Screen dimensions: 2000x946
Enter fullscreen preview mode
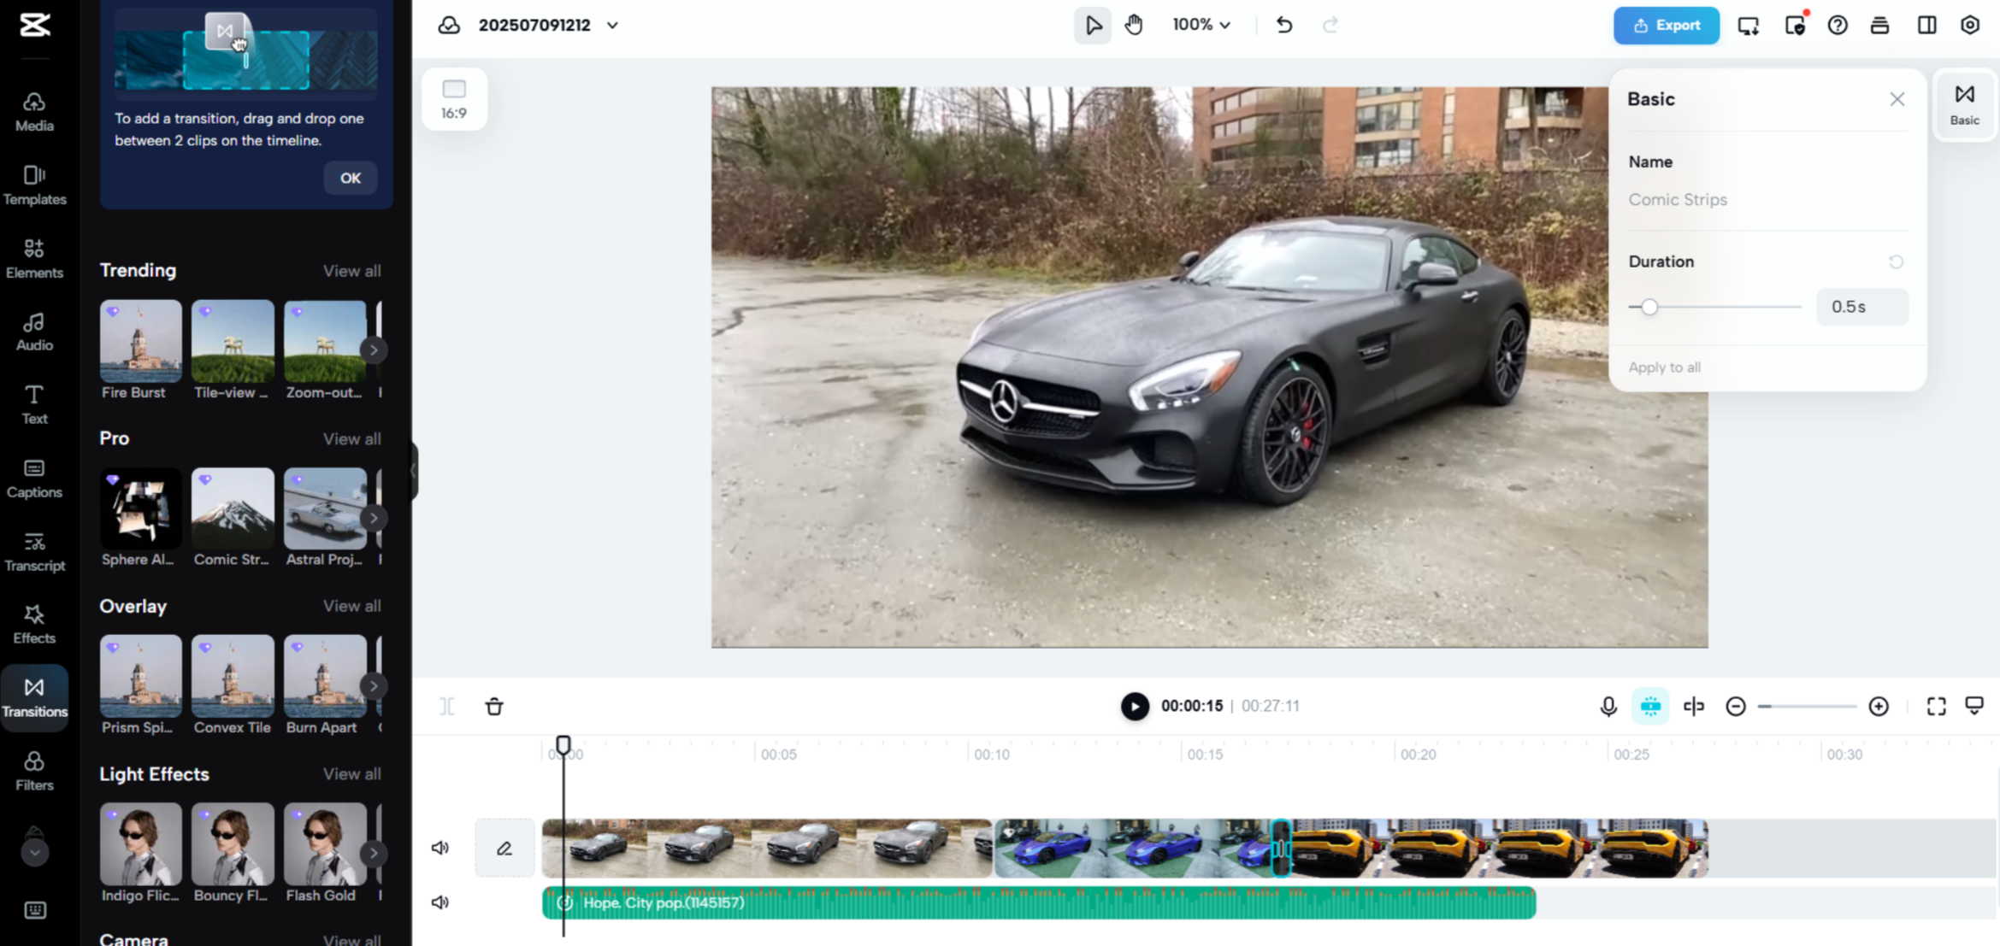pos(1936,706)
